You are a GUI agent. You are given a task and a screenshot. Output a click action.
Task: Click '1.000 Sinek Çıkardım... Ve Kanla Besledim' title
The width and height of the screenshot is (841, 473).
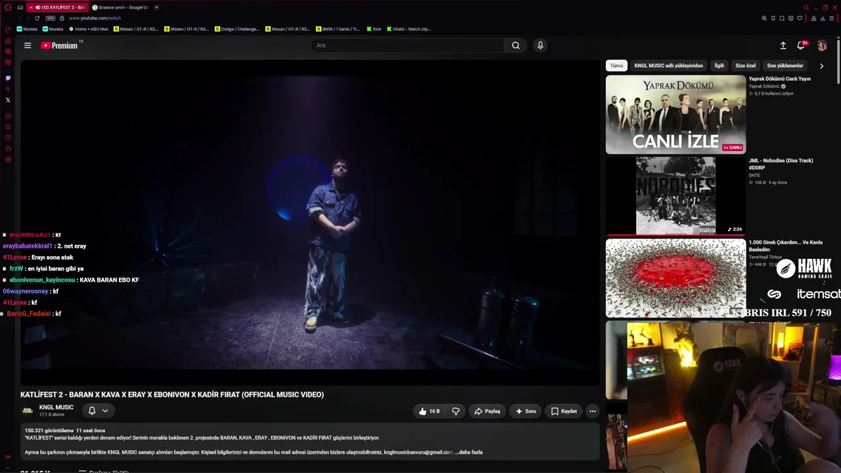tap(786, 246)
